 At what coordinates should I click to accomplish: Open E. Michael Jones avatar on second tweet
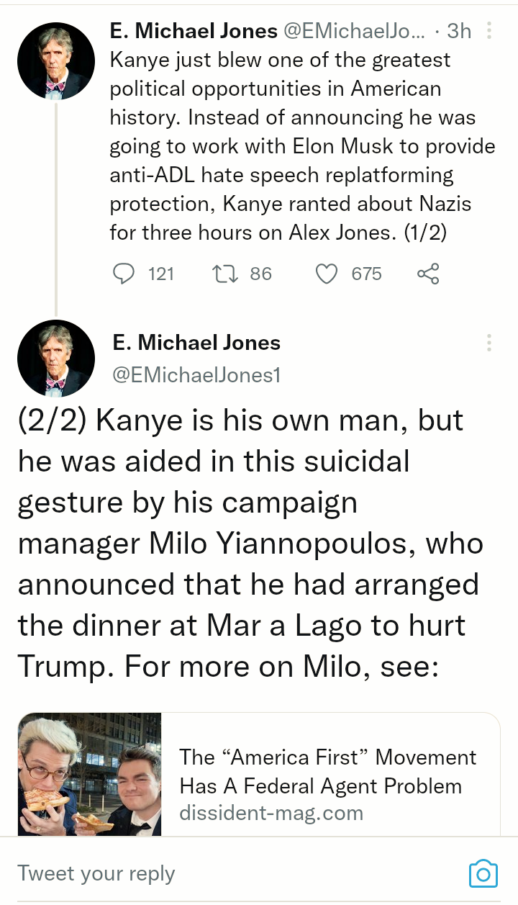click(x=55, y=359)
